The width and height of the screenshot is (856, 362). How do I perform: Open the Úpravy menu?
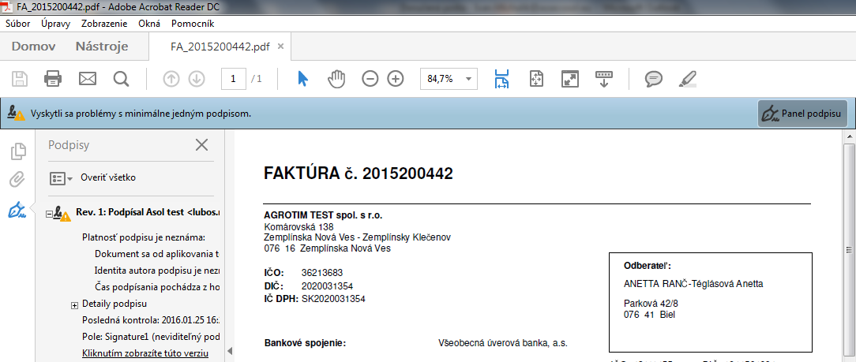coord(56,24)
